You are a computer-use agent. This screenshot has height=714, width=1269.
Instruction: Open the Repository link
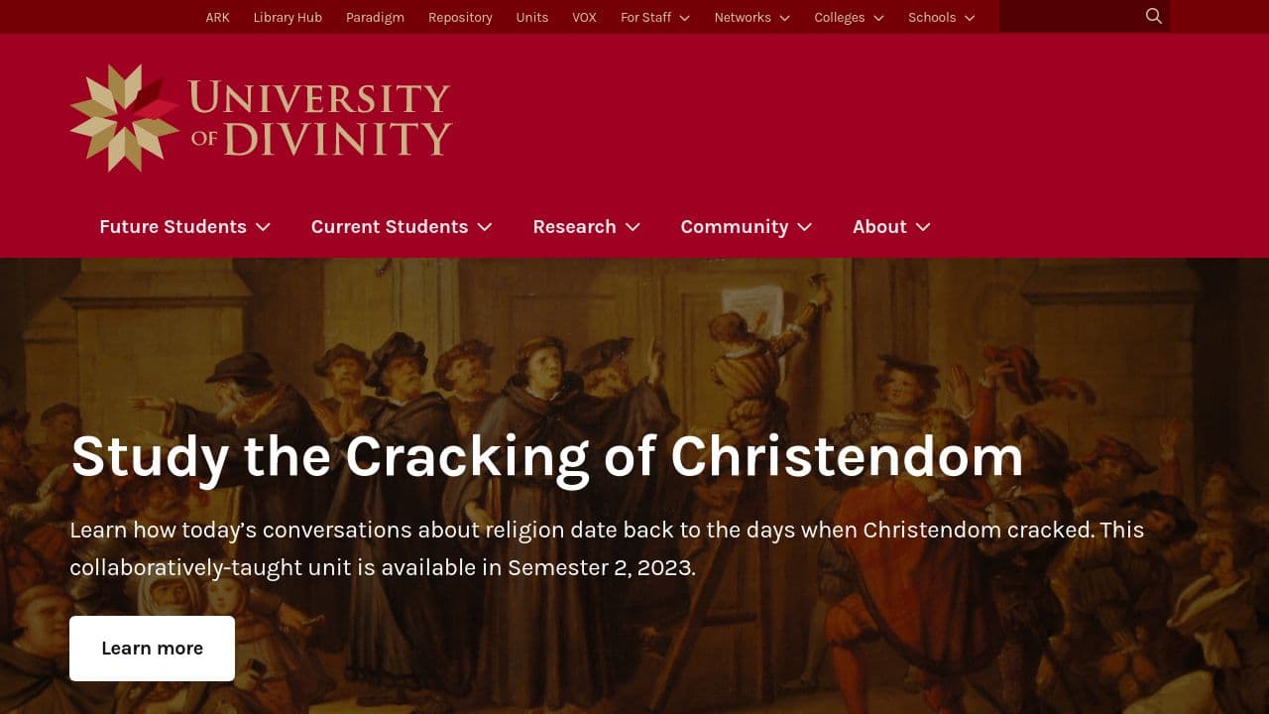pos(460,17)
